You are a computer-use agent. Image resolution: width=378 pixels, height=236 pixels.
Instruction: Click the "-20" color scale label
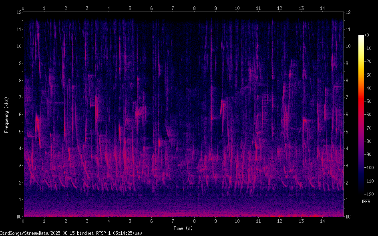pos(368,61)
